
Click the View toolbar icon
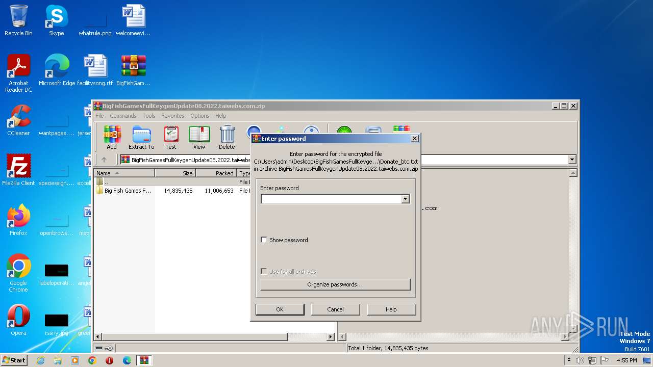pos(199,138)
